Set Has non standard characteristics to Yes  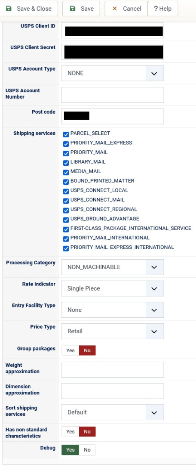(70, 432)
